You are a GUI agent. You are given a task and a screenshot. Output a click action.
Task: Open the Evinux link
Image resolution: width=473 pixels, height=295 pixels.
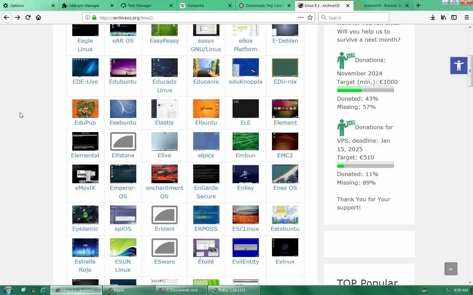(x=285, y=262)
